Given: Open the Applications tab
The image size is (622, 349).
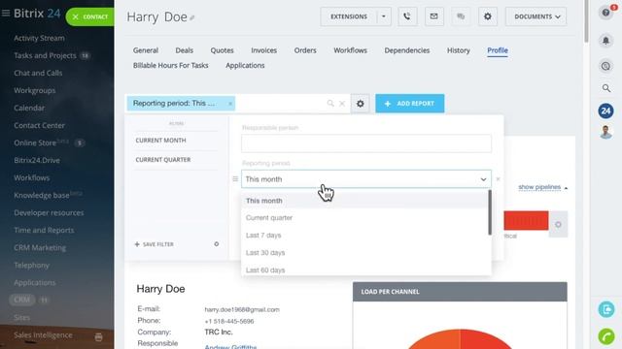Looking at the screenshot, I should (245, 66).
